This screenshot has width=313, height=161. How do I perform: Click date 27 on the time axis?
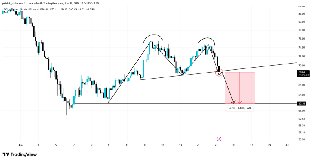click(251, 145)
